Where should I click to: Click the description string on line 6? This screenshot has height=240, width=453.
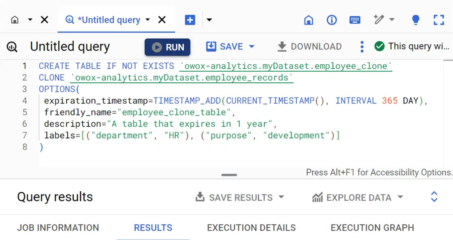pos(189,124)
